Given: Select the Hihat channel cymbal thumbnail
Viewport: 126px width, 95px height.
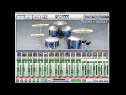Looking at the screenshot, I should [30, 54].
